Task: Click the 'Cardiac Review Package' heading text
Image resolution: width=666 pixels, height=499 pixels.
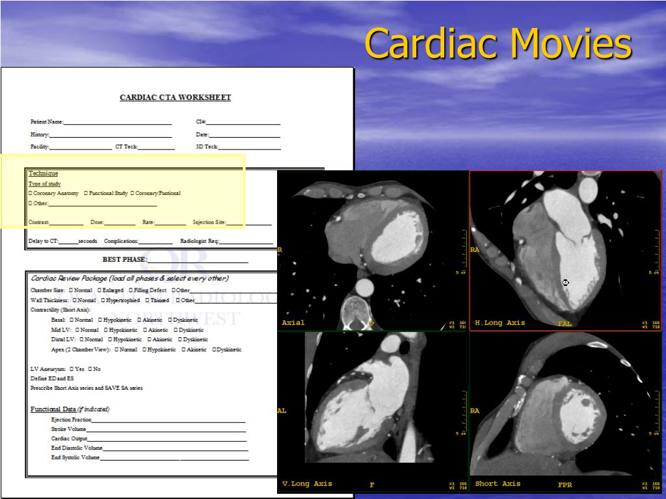Action: [x=69, y=278]
